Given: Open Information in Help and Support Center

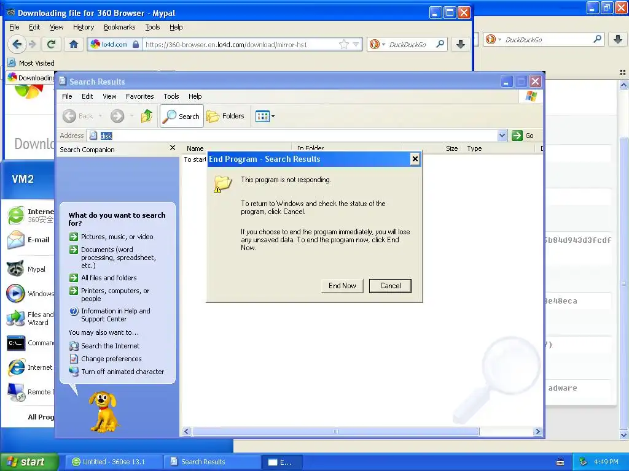Looking at the screenshot, I should 109,315.
